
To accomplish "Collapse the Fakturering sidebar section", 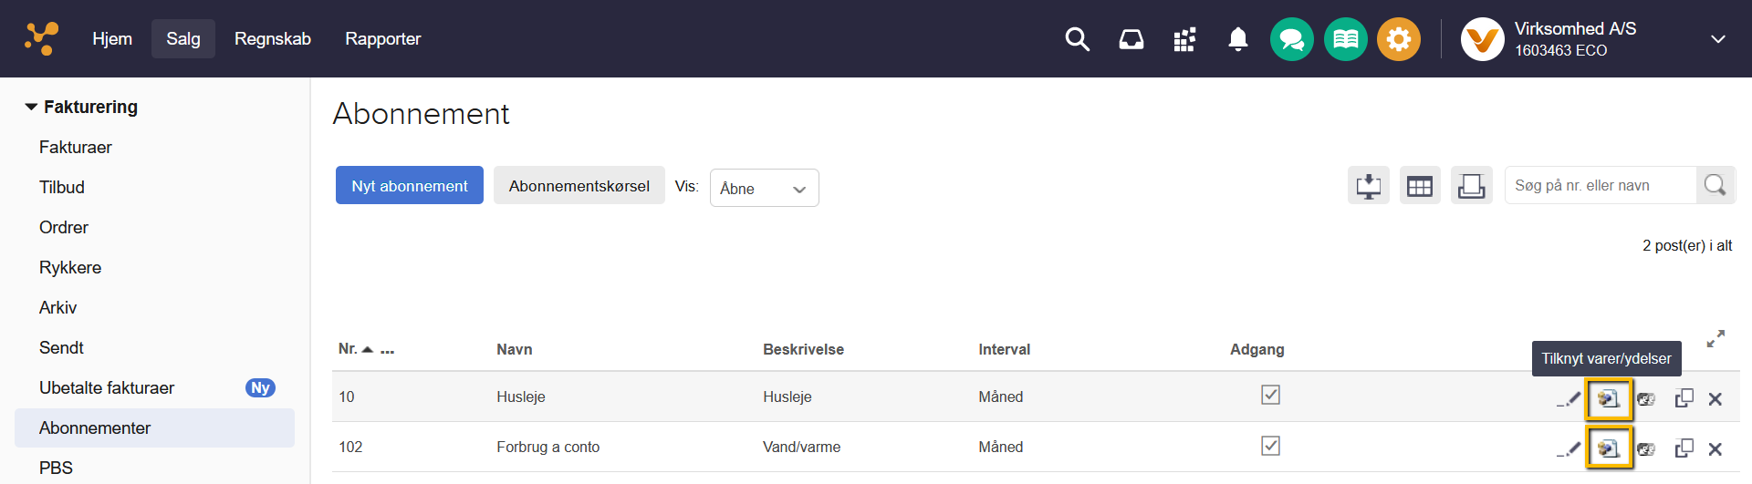I will point(32,107).
